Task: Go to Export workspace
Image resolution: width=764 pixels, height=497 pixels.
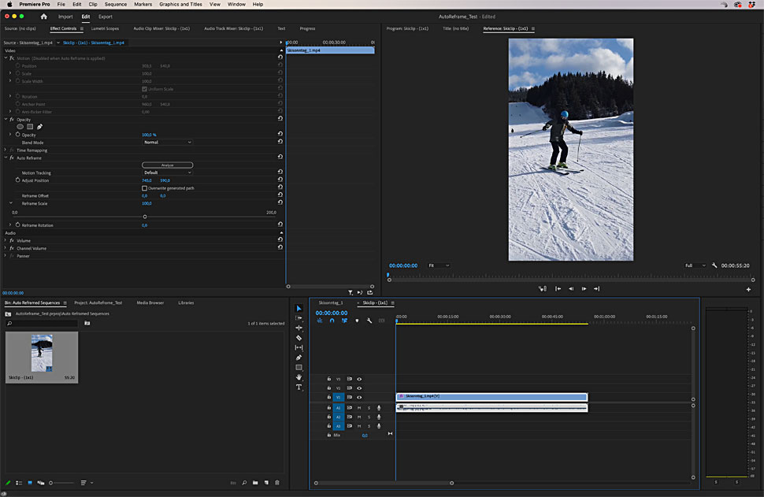Action: [x=106, y=17]
